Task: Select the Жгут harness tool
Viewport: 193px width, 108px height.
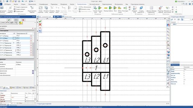Action: pos(115,9)
